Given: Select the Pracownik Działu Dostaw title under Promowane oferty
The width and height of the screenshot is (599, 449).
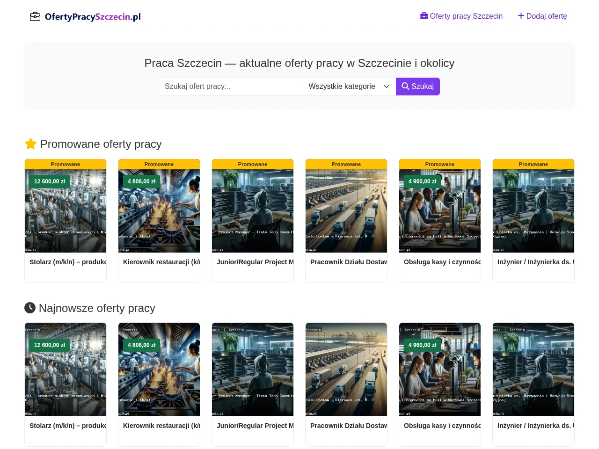Looking at the screenshot, I should [349, 262].
